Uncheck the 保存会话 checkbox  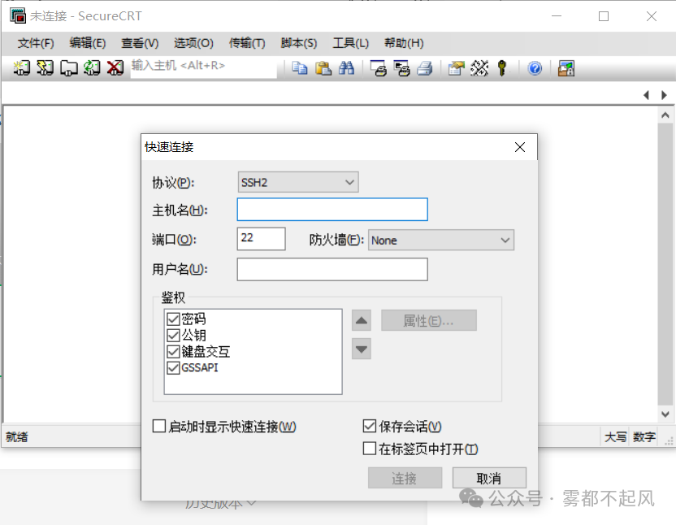coord(370,426)
